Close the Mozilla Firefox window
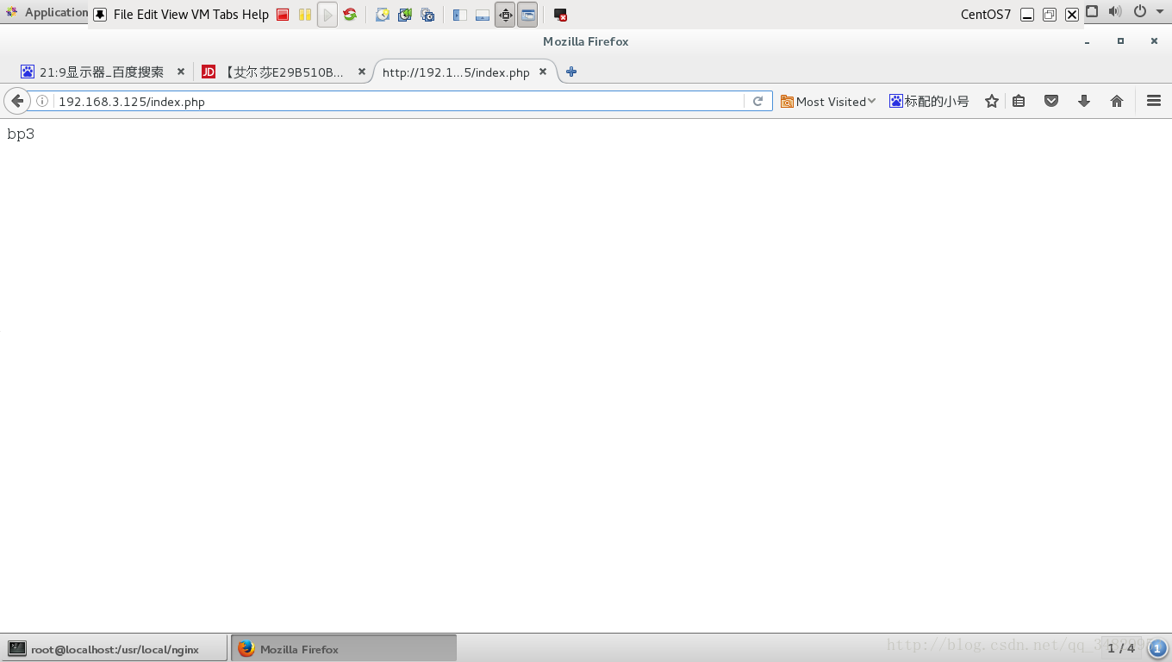 point(1154,41)
